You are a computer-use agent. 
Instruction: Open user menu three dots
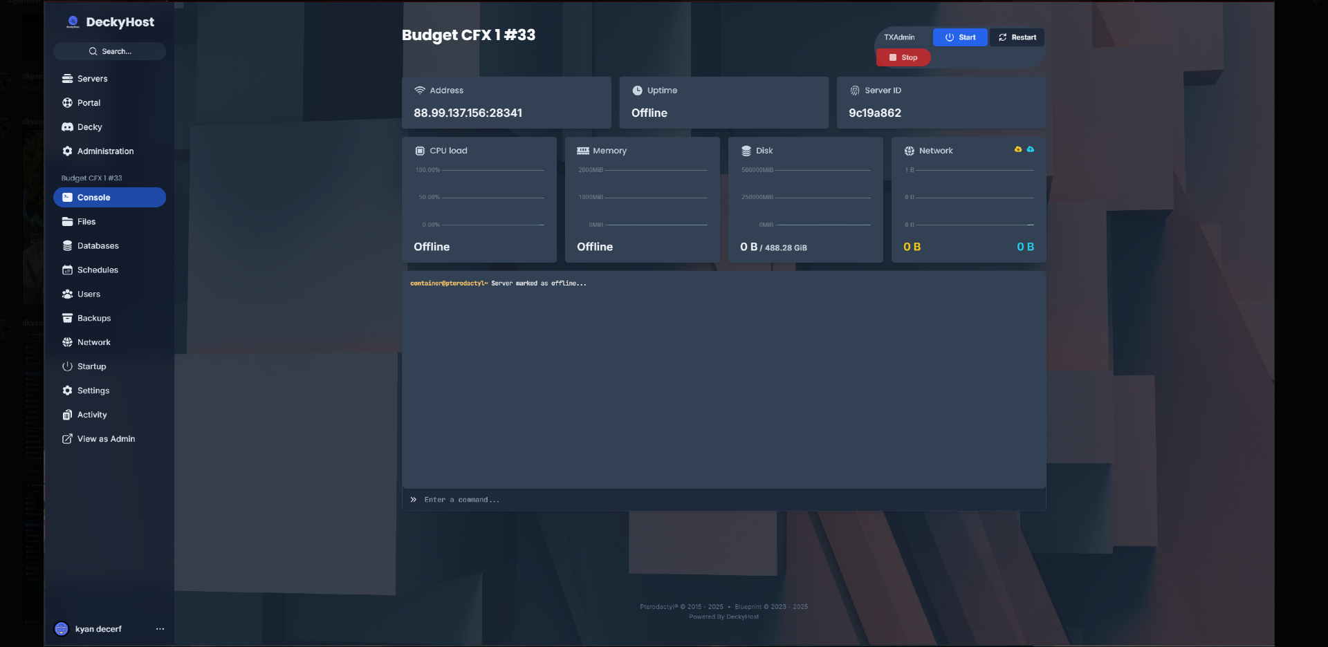coord(160,629)
